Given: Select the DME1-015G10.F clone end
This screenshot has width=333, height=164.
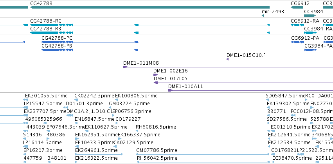Looking at the screenshot, I should click(x=227, y=59).
